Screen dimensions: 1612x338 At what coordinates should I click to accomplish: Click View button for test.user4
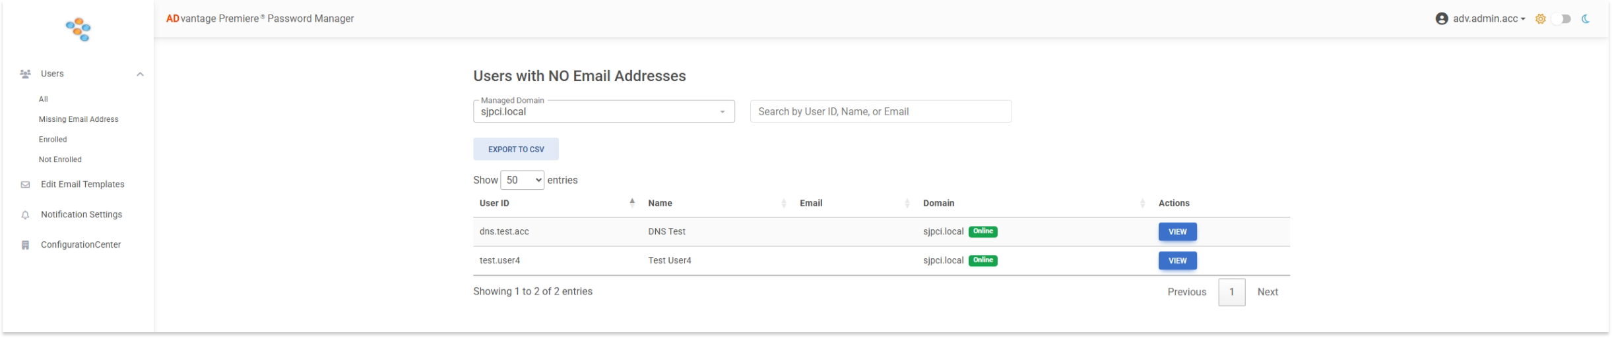[x=1177, y=261]
